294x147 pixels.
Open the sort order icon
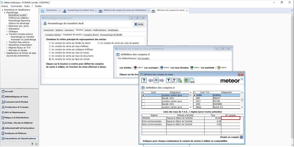(x=180, y=81)
